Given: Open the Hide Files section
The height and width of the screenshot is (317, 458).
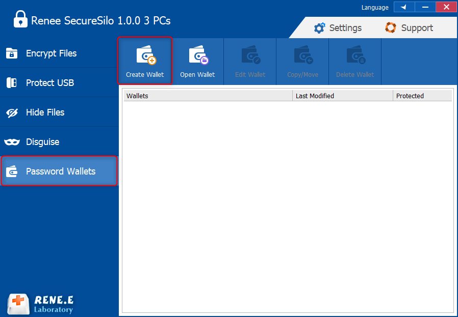Looking at the screenshot, I should pyautogui.click(x=45, y=112).
